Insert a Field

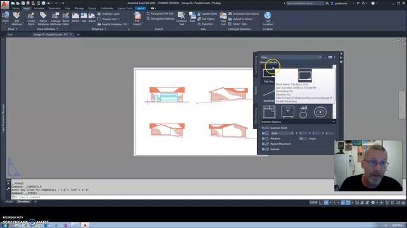click(x=192, y=17)
